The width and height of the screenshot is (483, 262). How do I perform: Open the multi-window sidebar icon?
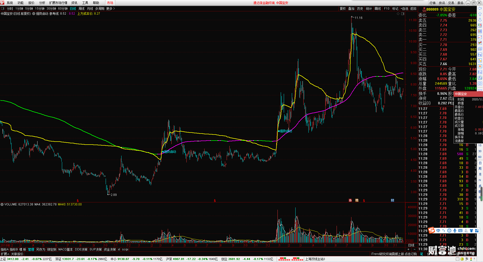[x=480, y=49]
